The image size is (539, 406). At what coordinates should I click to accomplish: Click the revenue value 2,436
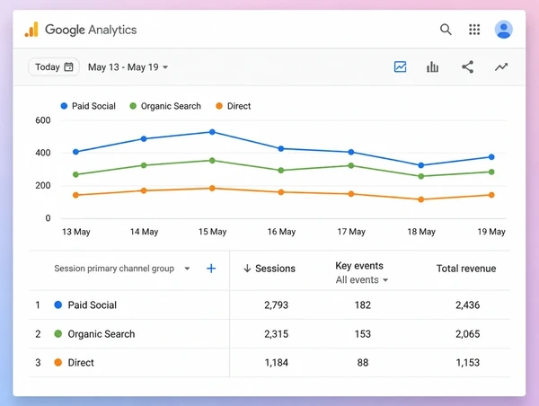(467, 304)
